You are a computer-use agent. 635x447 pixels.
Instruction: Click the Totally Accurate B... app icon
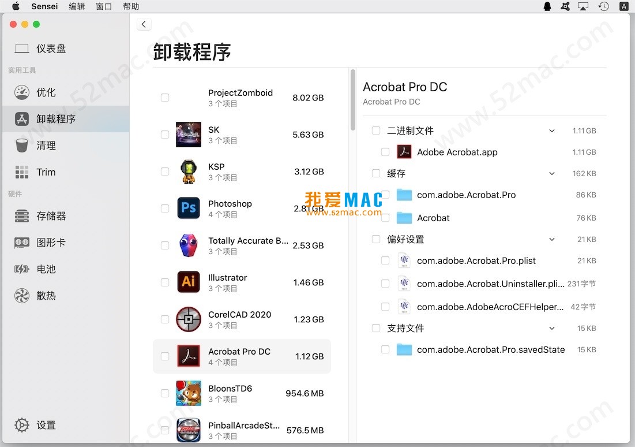tap(189, 245)
